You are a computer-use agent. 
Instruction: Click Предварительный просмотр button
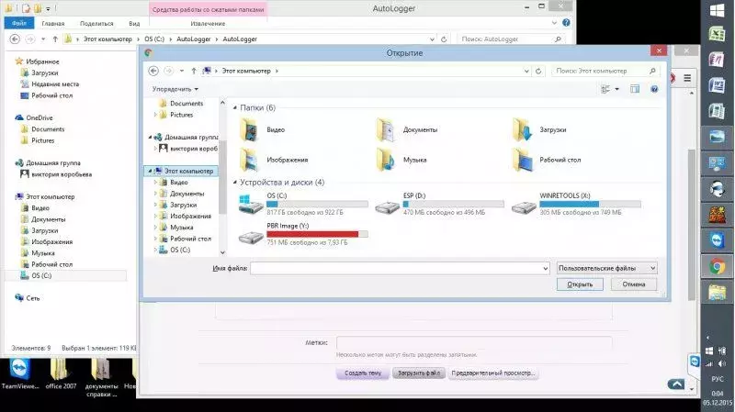tap(492, 373)
